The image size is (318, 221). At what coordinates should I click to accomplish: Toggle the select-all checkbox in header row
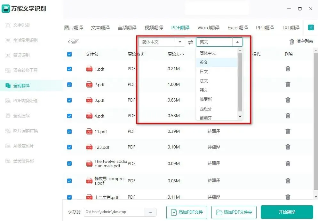point(69,54)
